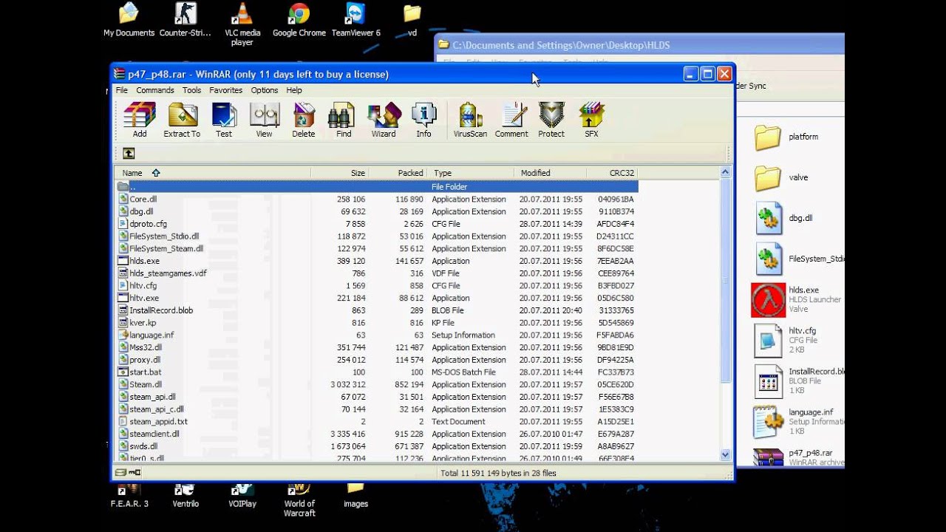Sort by the Name column header
Screen dimensions: 946x532
point(213,173)
